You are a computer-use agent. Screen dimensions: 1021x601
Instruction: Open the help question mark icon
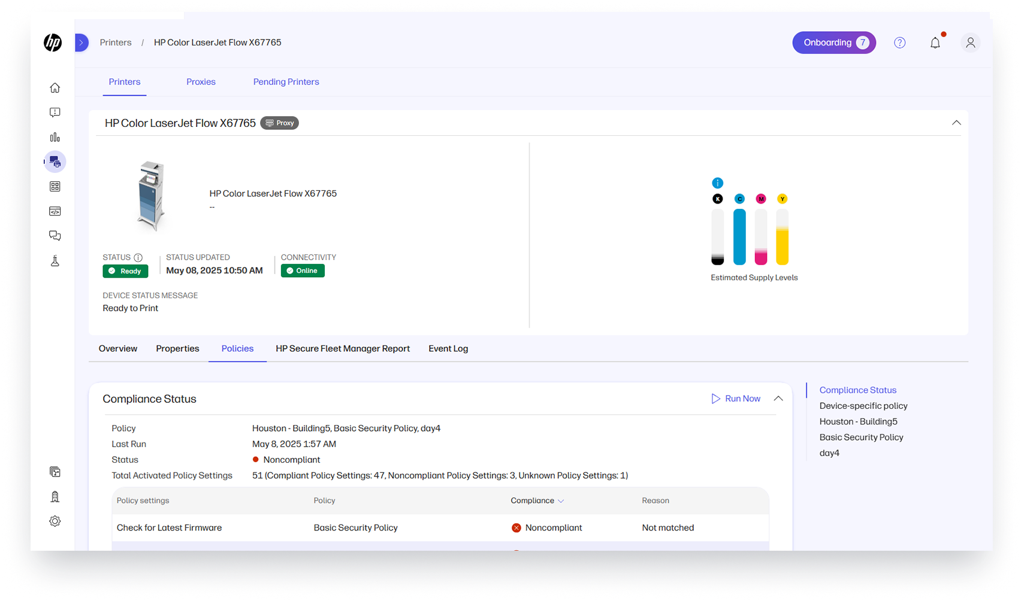pos(900,43)
